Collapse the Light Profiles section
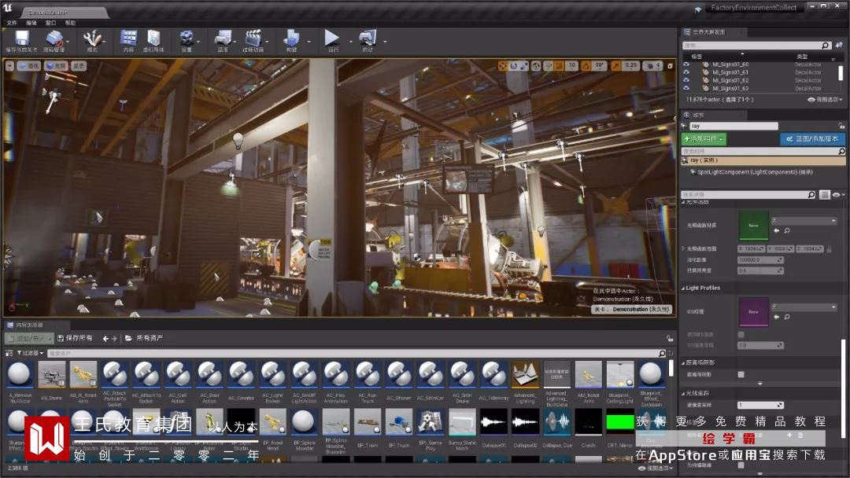 [683, 288]
